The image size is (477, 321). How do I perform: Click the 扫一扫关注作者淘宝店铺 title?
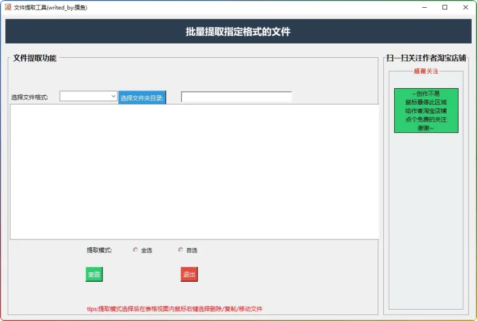click(426, 58)
